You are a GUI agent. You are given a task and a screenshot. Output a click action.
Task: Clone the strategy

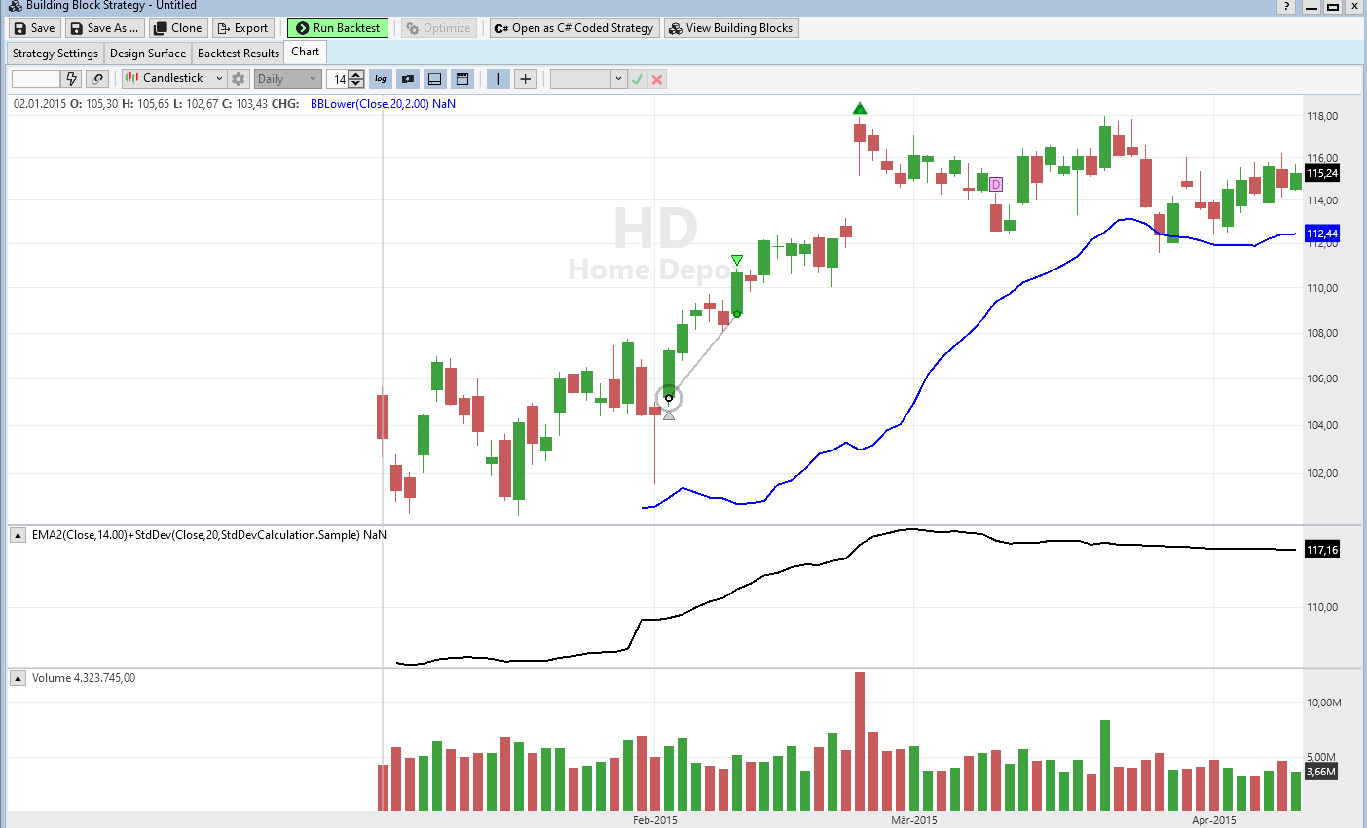coord(177,28)
